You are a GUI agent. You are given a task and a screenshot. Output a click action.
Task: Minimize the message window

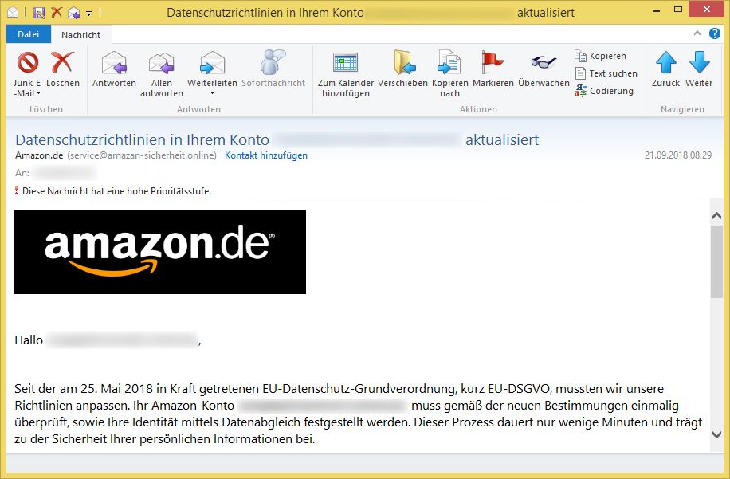657,10
